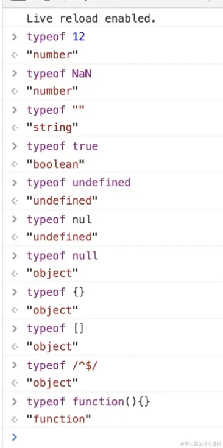Click the output arrow beside "boolean" result
This screenshot has height=448, width=223.
pyautogui.click(x=15, y=164)
